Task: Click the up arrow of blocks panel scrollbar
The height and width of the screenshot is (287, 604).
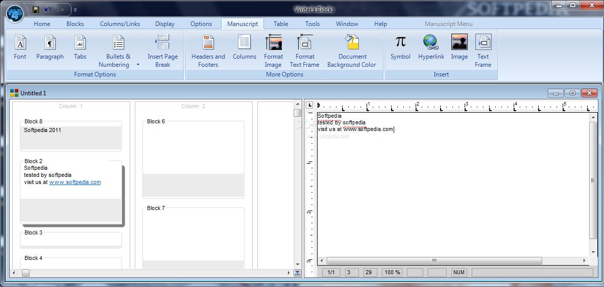Action: [297, 105]
